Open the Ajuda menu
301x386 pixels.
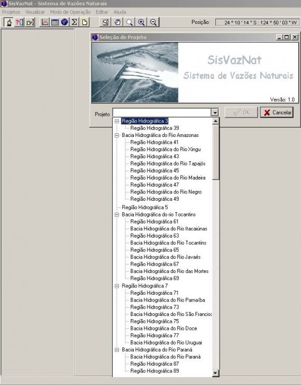pos(120,12)
